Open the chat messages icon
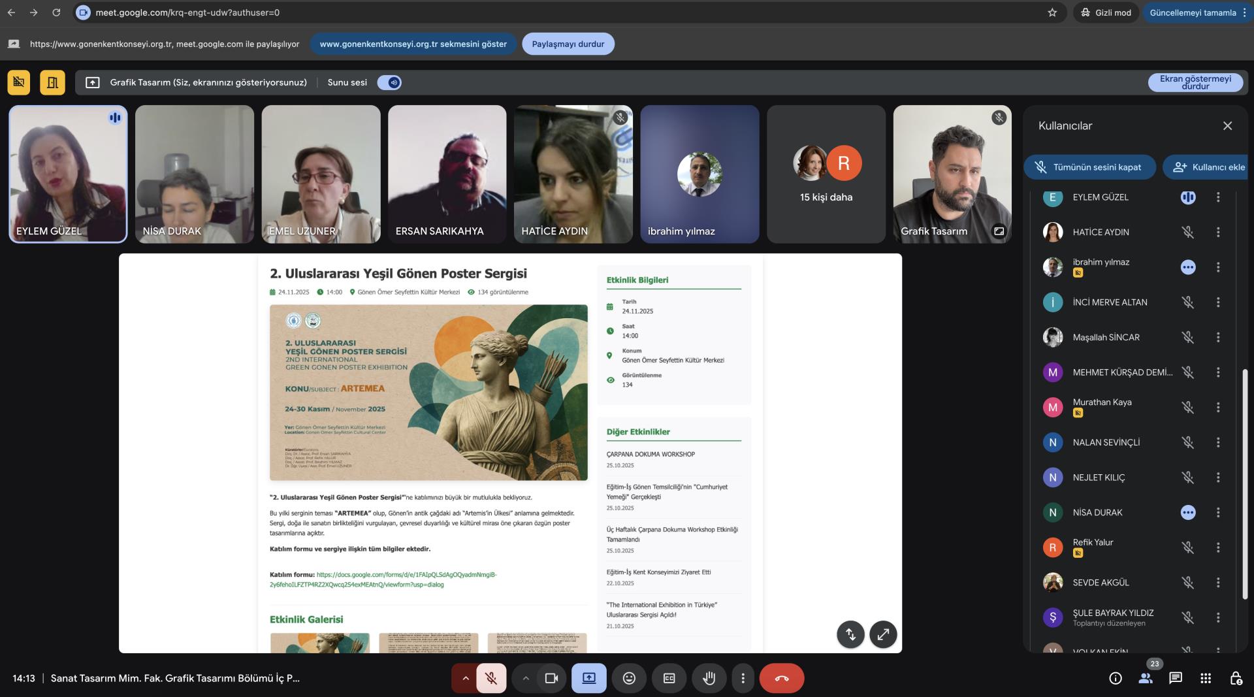 [x=1176, y=678]
